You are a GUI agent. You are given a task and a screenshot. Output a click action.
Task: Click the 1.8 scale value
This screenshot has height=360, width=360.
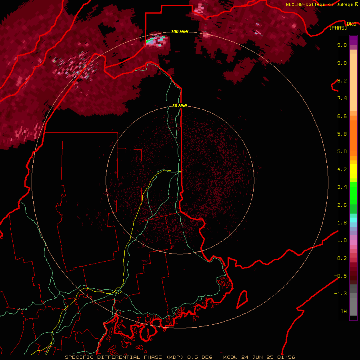point(342,223)
